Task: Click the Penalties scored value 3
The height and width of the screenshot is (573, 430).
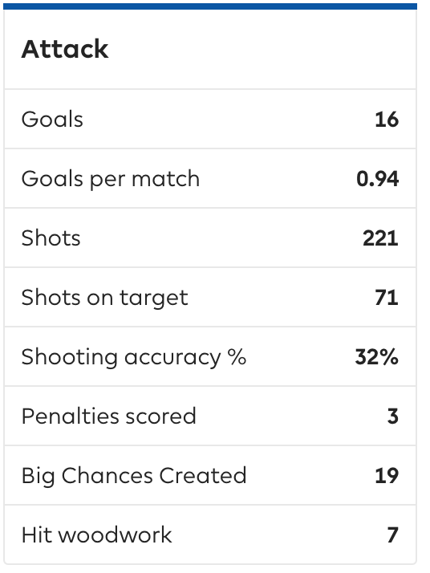Action: pyautogui.click(x=393, y=417)
